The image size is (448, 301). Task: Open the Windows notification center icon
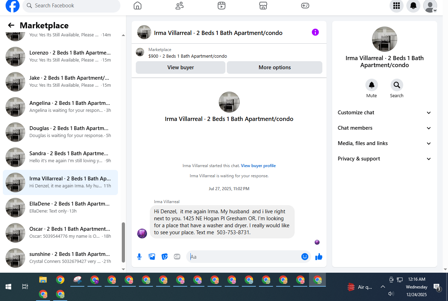click(437, 287)
